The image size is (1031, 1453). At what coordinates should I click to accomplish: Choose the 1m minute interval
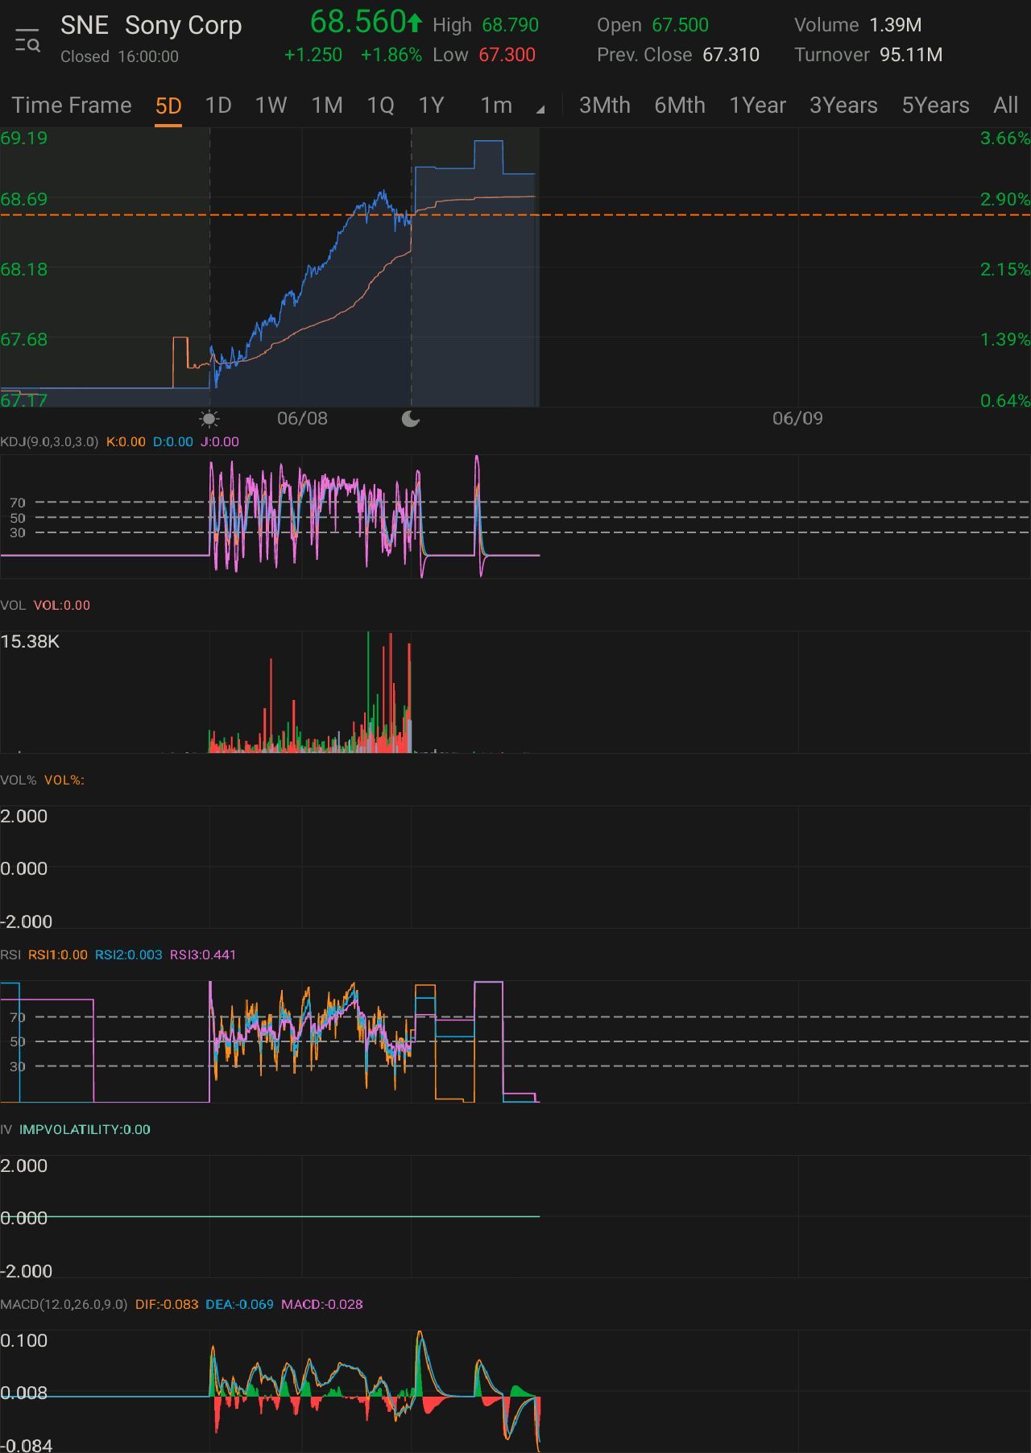496,106
